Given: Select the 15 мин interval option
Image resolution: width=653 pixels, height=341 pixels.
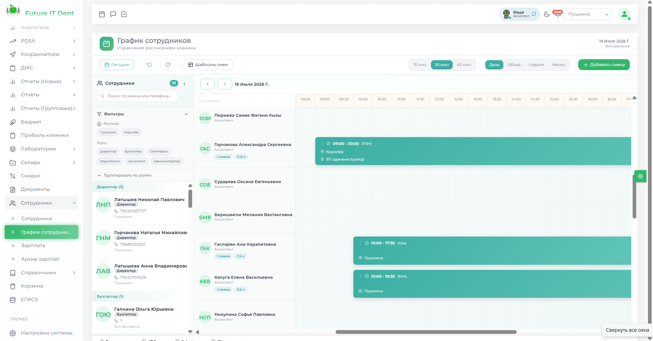Looking at the screenshot, I should 420,65.
